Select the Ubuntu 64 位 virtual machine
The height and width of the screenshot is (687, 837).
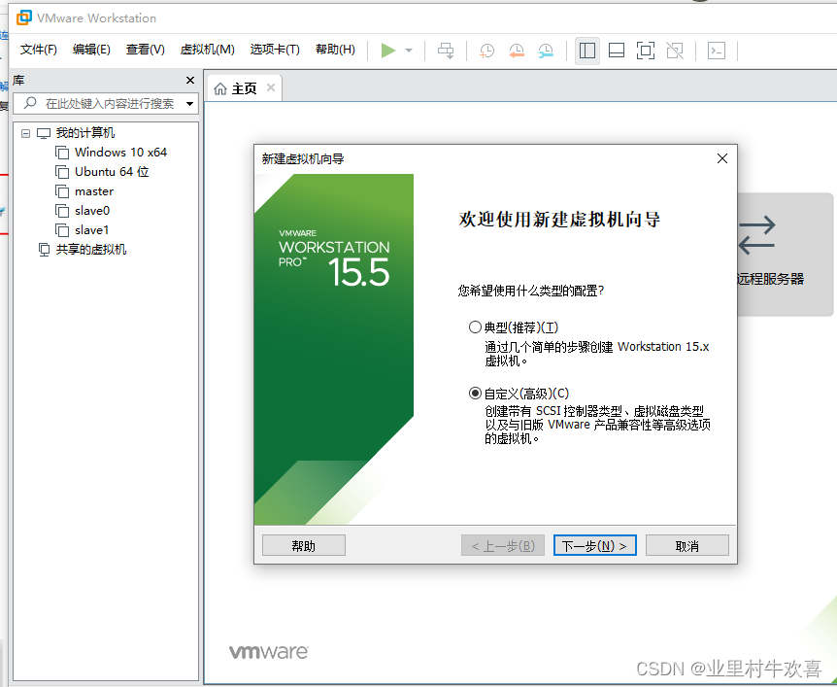pos(112,171)
